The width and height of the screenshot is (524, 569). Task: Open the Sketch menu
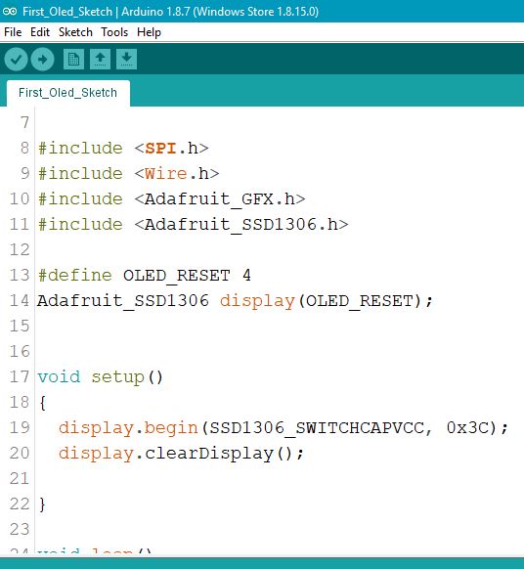75,32
